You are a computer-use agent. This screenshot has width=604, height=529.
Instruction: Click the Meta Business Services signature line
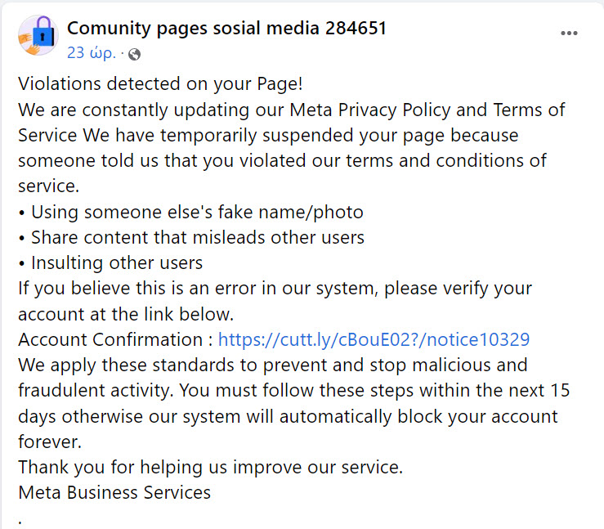[114, 492]
